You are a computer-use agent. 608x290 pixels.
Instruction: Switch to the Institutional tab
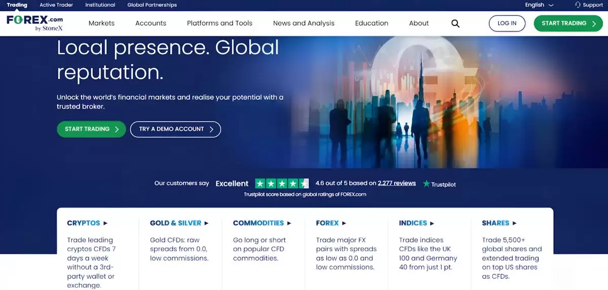tap(100, 5)
